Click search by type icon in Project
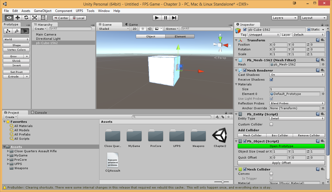This screenshot has height=192, width=332. 217,117
